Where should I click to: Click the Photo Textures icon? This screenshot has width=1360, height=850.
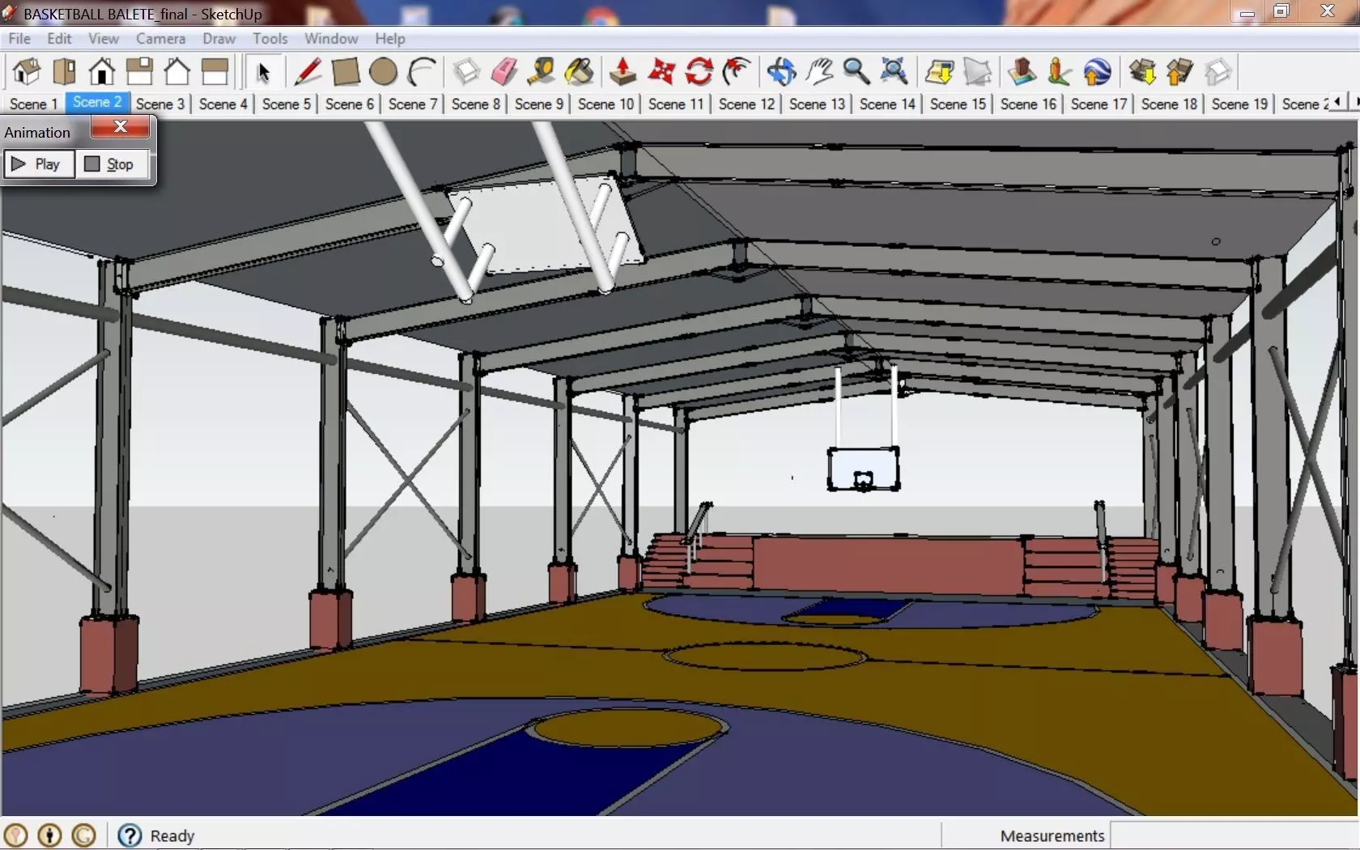click(x=1059, y=72)
